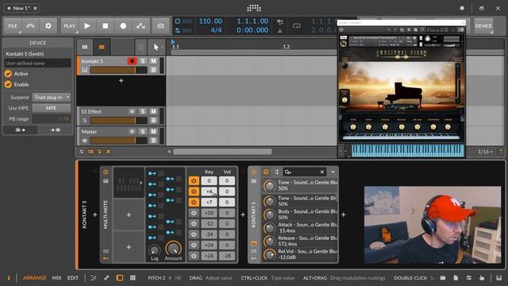Viewport: 508px width, 286px height.
Task: Turn the Amount knob in Multi-Note
Action: tap(173, 249)
